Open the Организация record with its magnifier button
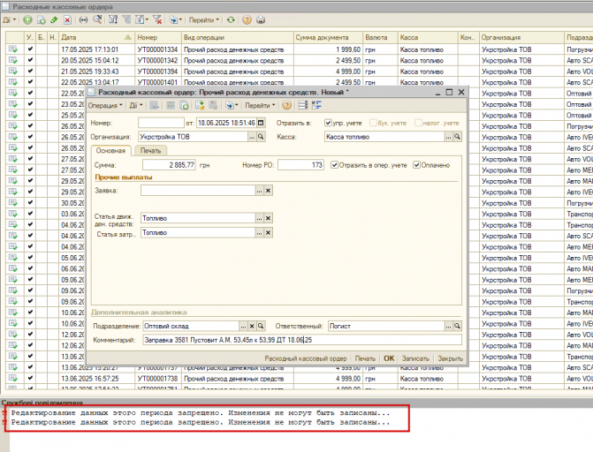593x452 pixels. [261, 137]
